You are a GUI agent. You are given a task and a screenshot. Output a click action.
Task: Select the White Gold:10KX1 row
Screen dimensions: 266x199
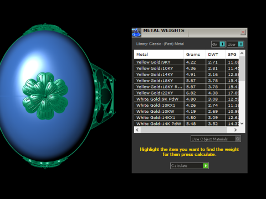pos(186,105)
